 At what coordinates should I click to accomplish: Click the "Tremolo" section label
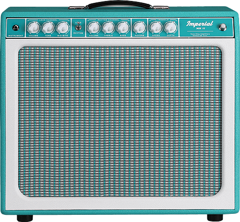click(163, 20)
